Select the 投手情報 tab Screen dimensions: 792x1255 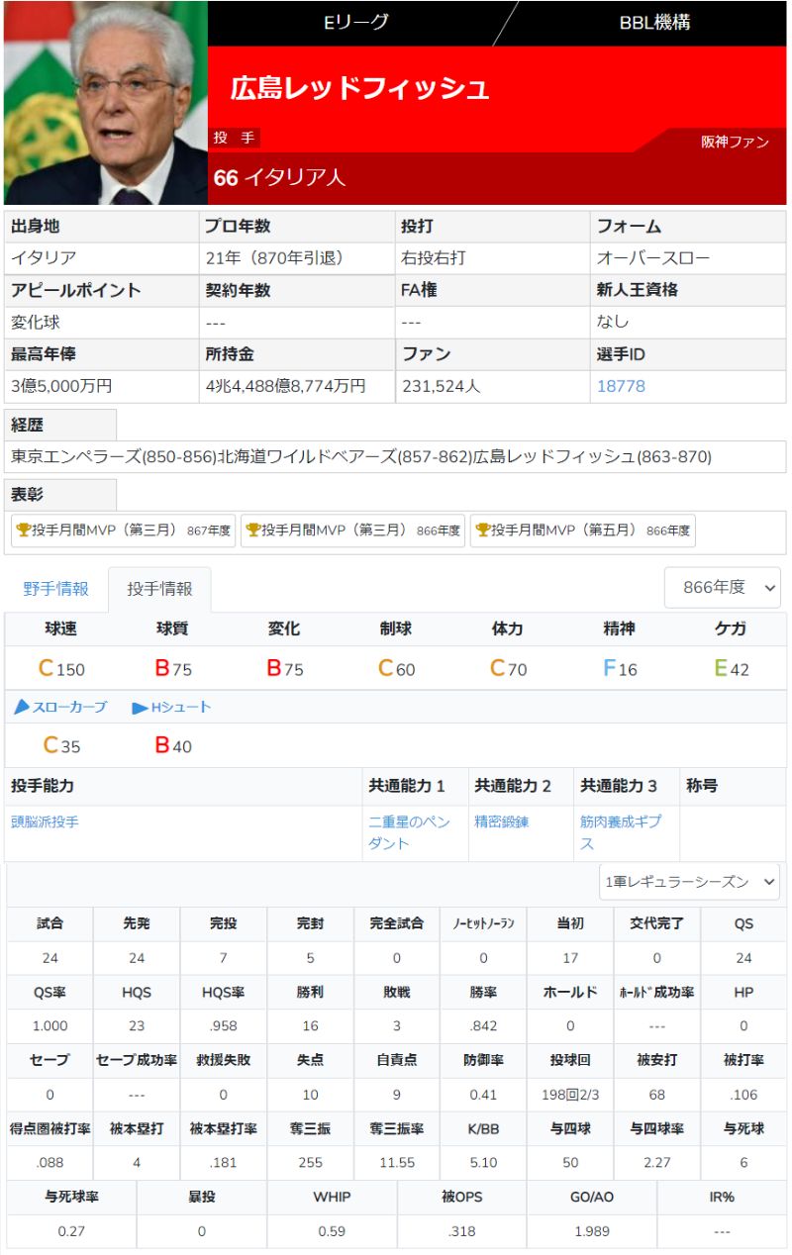[x=159, y=589]
